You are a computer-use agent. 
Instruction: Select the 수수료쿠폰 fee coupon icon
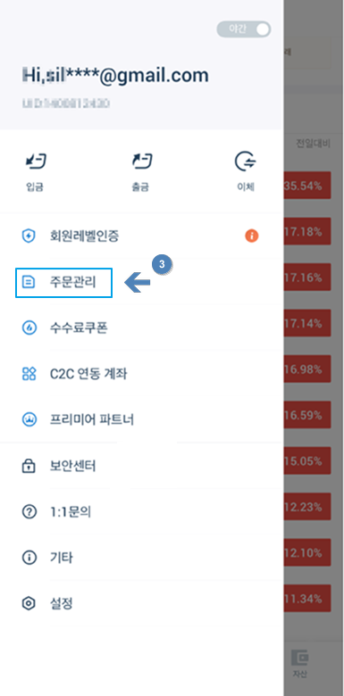click(29, 328)
